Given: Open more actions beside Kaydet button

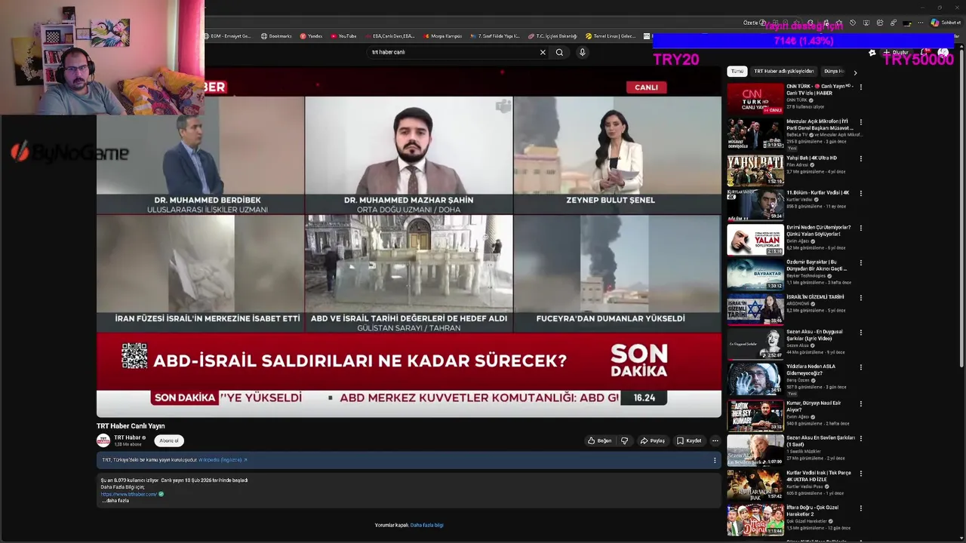Looking at the screenshot, I should pyautogui.click(x=715, y=440).
